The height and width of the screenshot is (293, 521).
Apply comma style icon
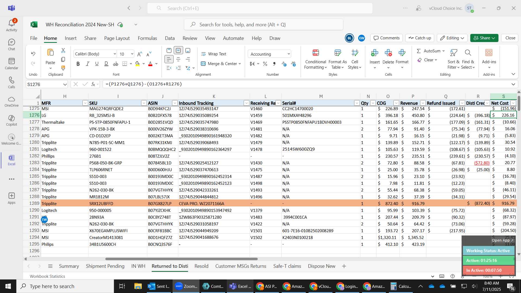[x=274, y=64]
